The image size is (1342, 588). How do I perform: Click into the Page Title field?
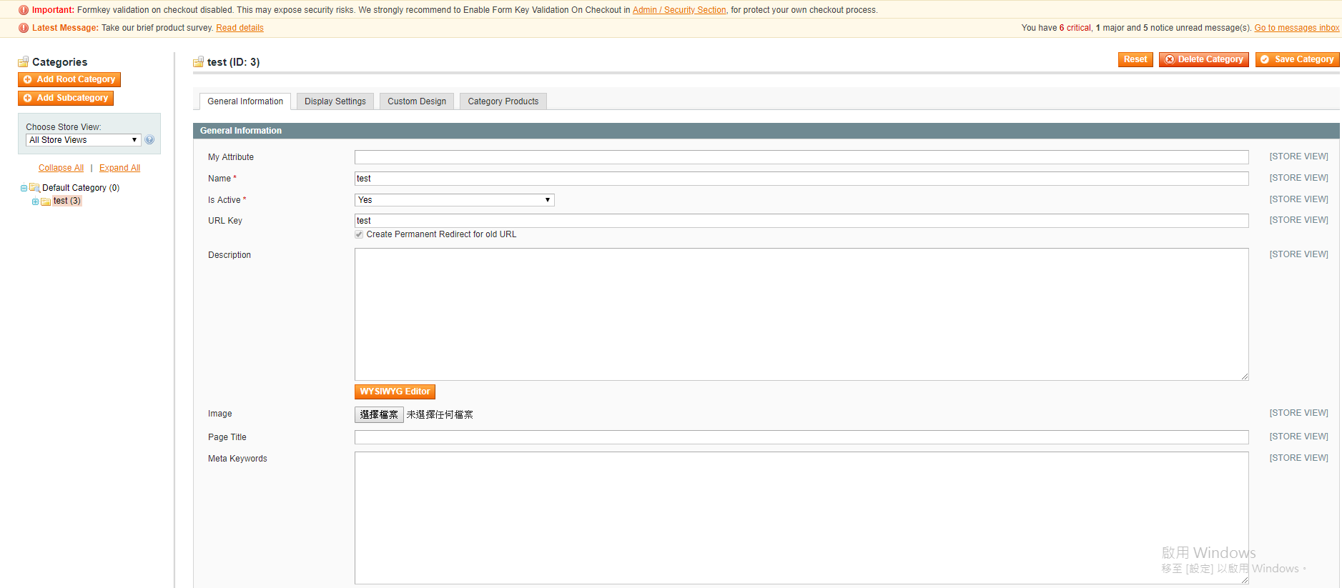(x=801, y=437)
